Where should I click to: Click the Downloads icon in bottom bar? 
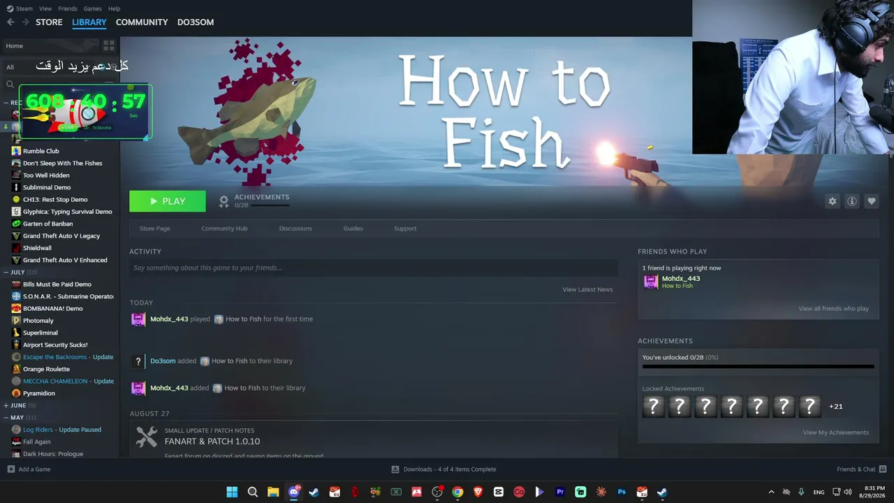[395, 469]
